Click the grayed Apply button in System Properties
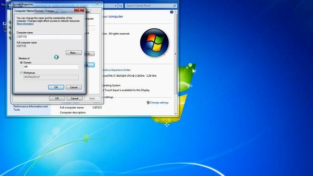 92,98
